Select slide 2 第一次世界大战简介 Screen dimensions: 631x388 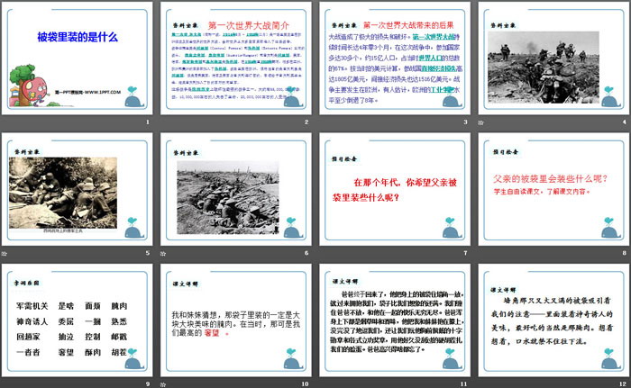tap(236, 59)
